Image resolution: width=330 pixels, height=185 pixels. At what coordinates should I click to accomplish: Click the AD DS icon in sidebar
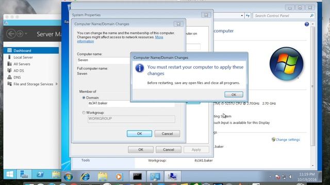[9, 70]
